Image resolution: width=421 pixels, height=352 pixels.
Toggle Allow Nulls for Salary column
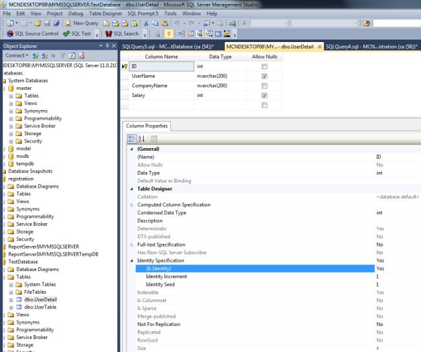[264, 96]
